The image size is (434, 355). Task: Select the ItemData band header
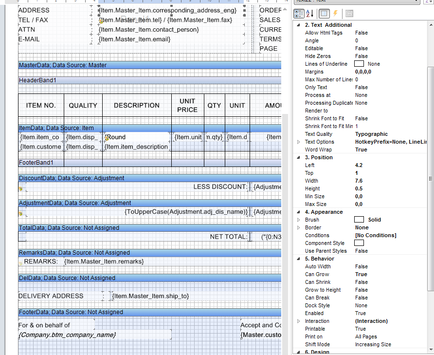coord(150,128)
